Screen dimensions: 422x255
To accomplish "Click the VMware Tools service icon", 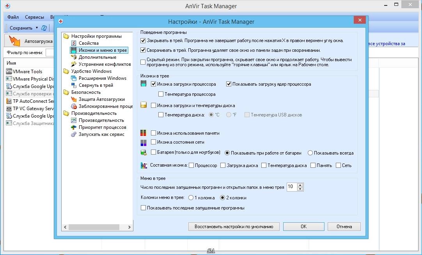I will (9, 71).
